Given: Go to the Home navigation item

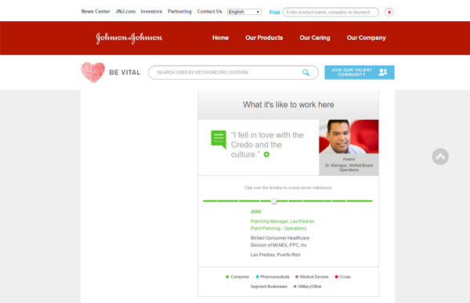Looking at the screenshot, I should coord(220,38).
